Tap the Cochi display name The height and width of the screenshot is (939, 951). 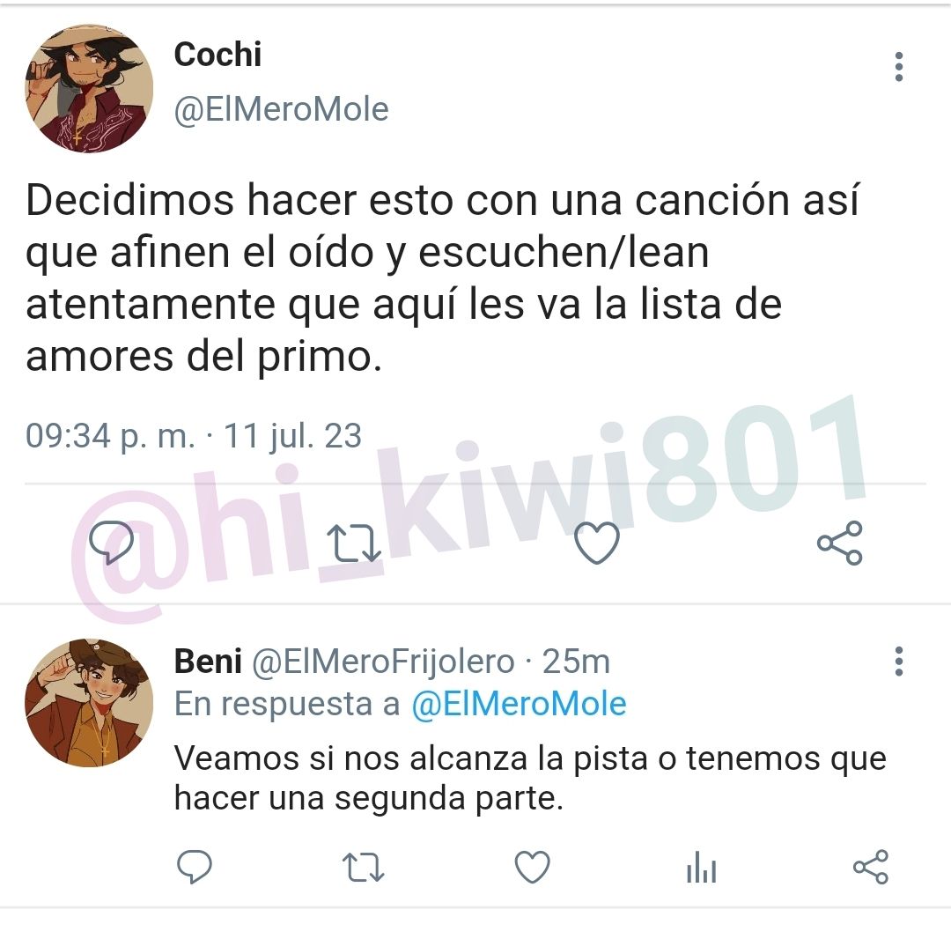217,55
